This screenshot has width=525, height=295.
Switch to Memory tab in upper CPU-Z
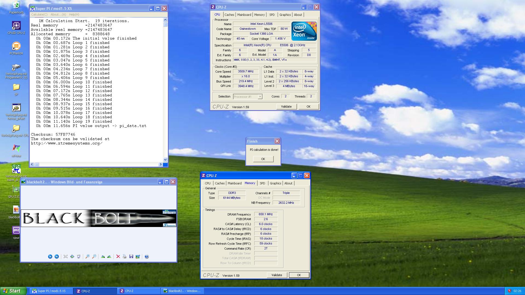[x=259, y=15]
